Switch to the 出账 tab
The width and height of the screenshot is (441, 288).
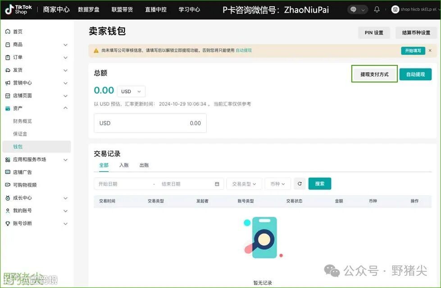[144, 165]
